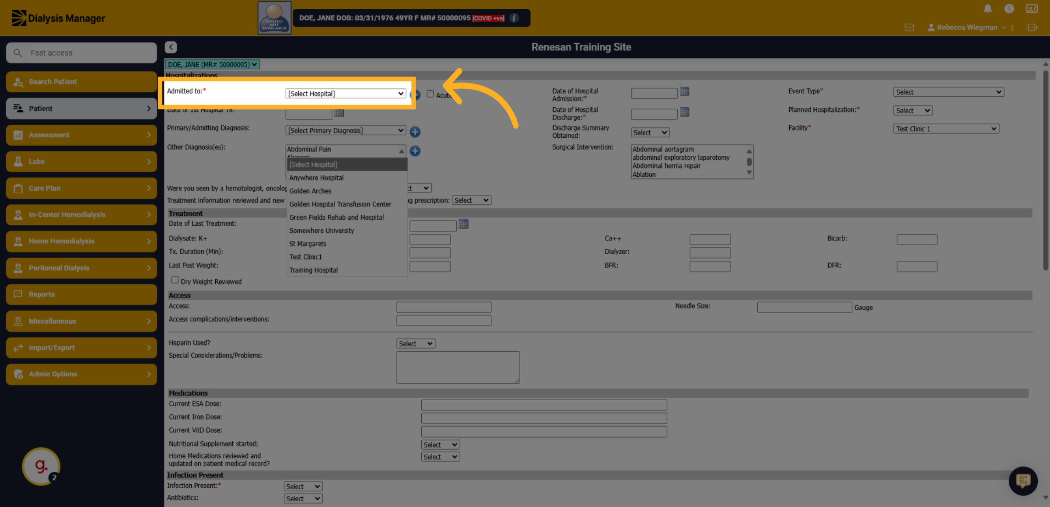Expand the Labs sidebar menu
Viewport: 1050px width, 507px height.
81,161
